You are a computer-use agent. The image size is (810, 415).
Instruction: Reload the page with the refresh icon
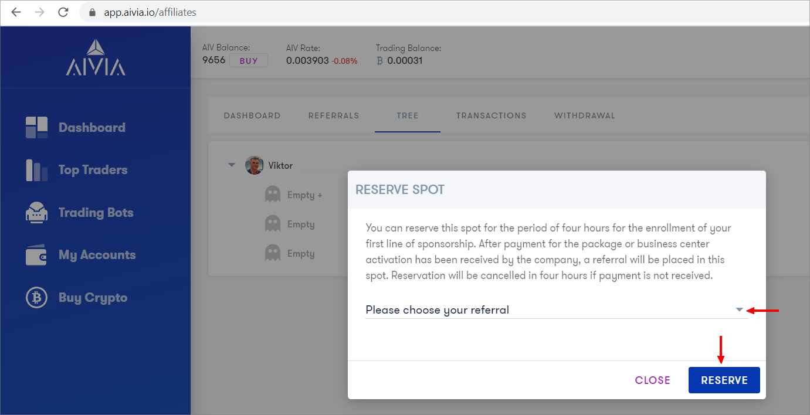pos(64,12)
